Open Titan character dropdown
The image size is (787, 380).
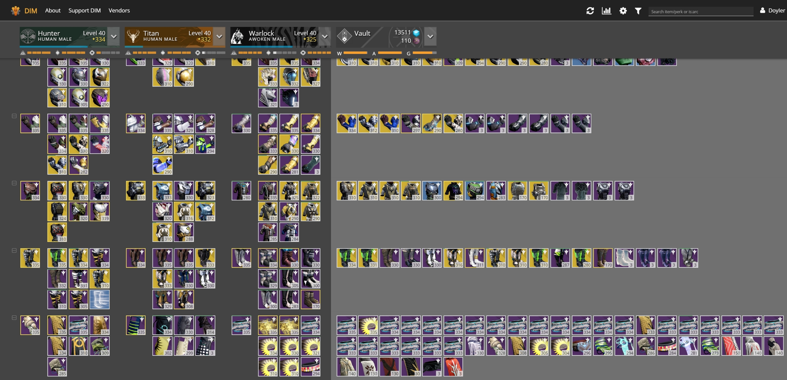(x=219, y=36)
